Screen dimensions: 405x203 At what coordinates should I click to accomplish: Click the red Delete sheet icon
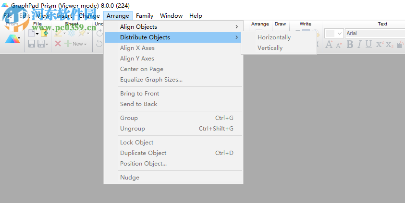click(58, 44)
